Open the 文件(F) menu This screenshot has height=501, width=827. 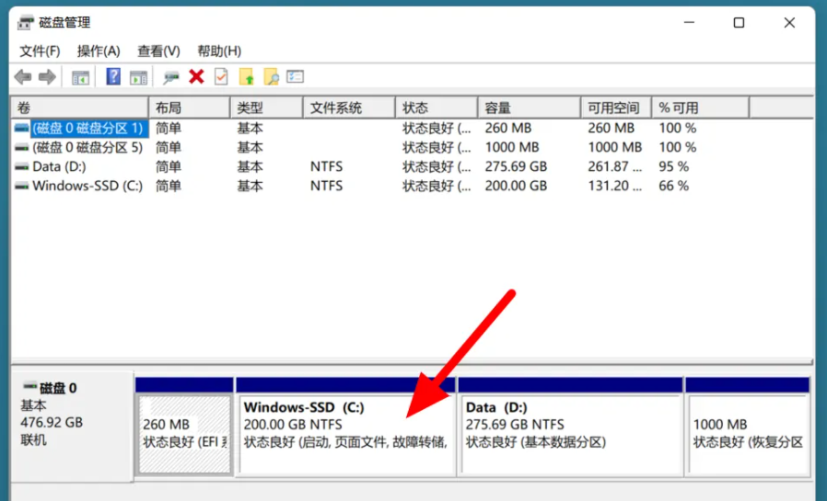coord(40,51)
